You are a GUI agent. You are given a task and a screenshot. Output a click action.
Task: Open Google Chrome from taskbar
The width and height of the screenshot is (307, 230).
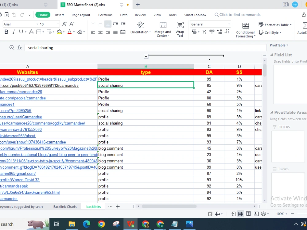point(101,224)
